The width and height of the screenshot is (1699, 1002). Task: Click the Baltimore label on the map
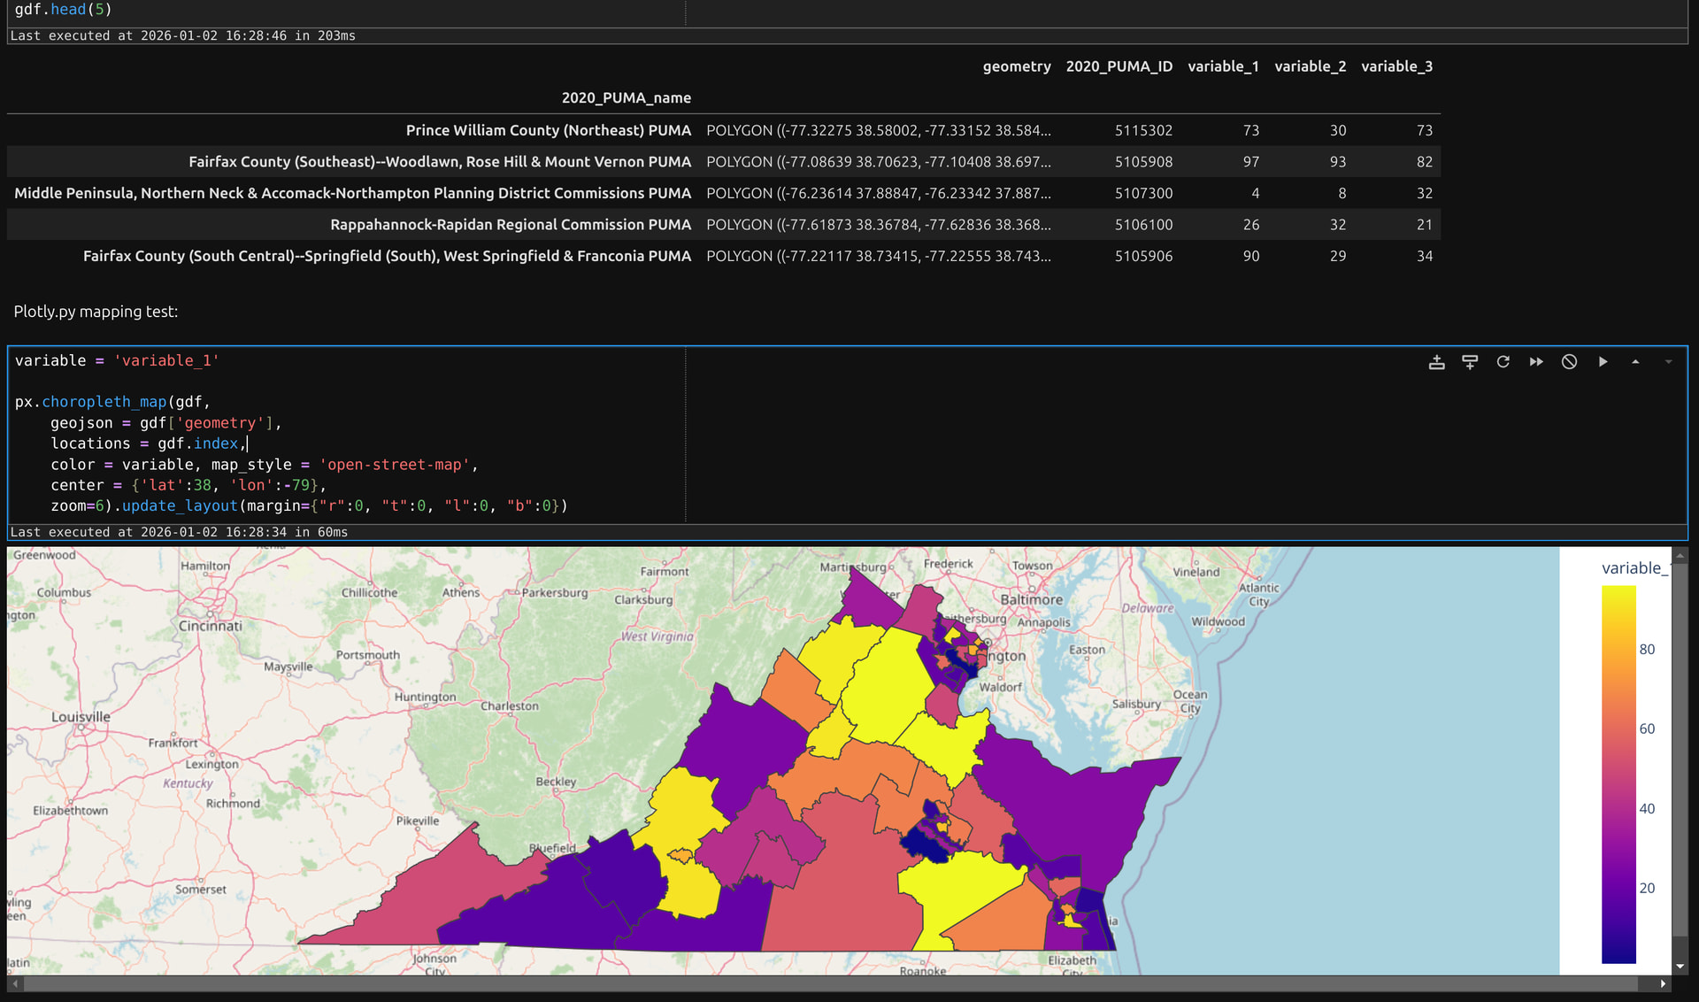[x=1031, y=599]
